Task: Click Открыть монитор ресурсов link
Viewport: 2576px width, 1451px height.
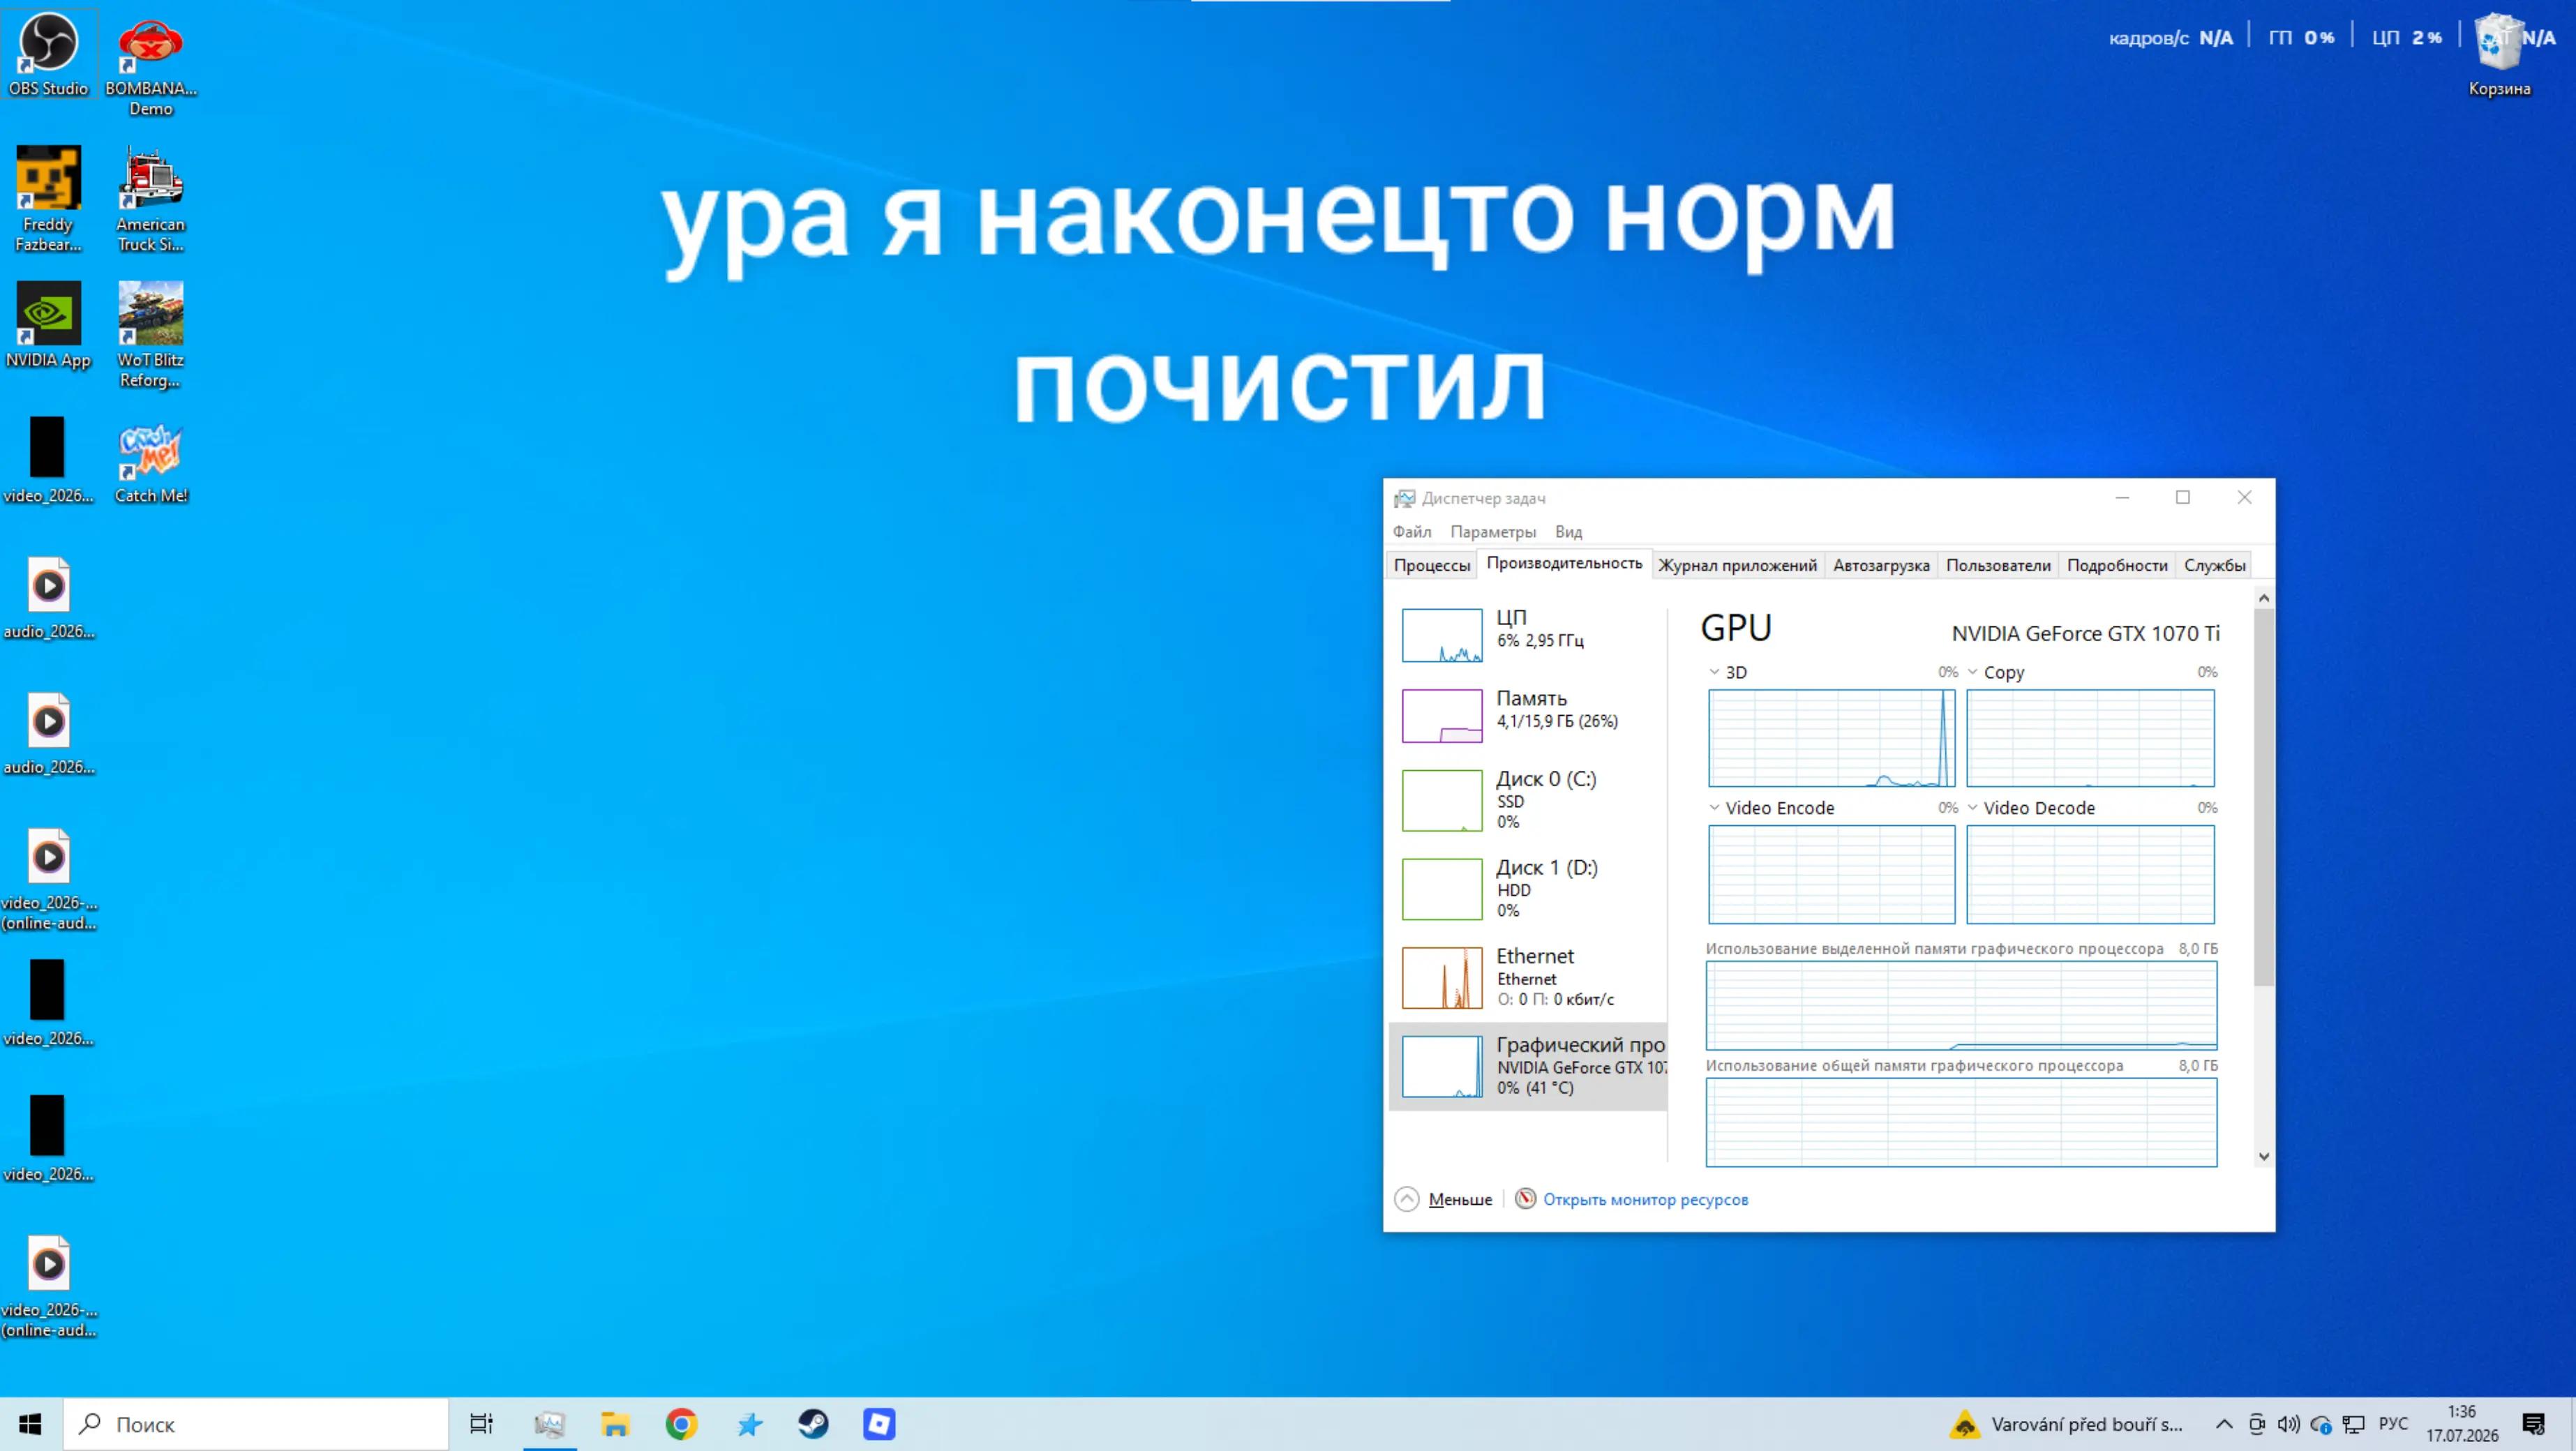Action: pos(1645,1199)
